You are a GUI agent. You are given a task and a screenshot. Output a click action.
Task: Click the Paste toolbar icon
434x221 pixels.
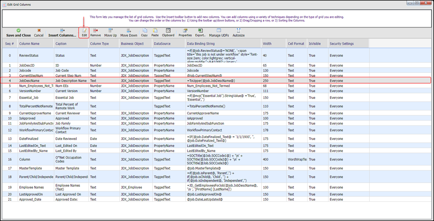click(x=155, y=33)
